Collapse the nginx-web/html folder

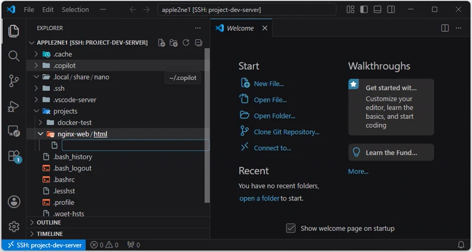(x=40, y=134)
